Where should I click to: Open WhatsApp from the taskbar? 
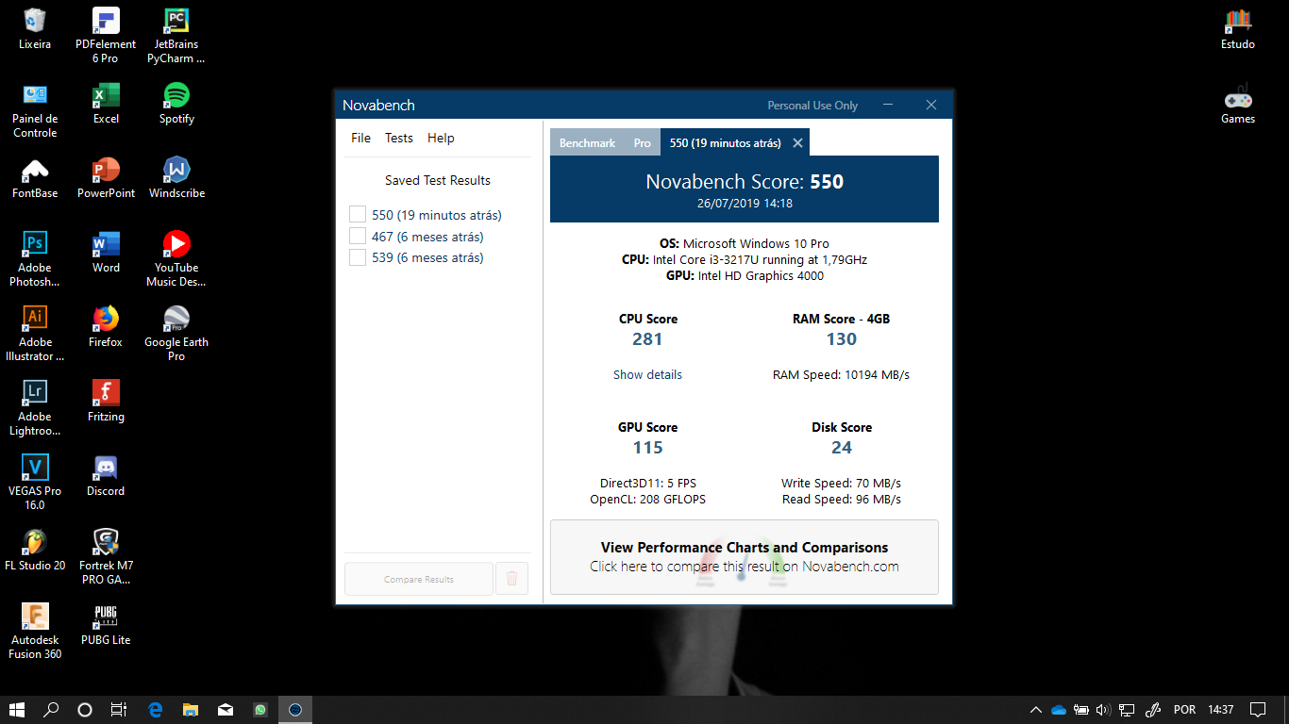pyautogui.click(x=260, y=710)
